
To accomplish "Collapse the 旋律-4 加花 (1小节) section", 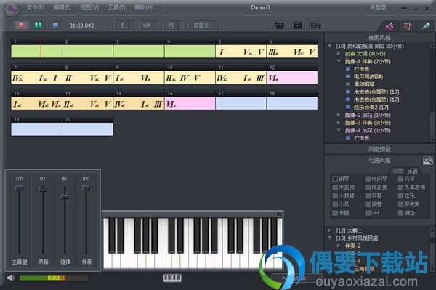I will pos(339,130).
